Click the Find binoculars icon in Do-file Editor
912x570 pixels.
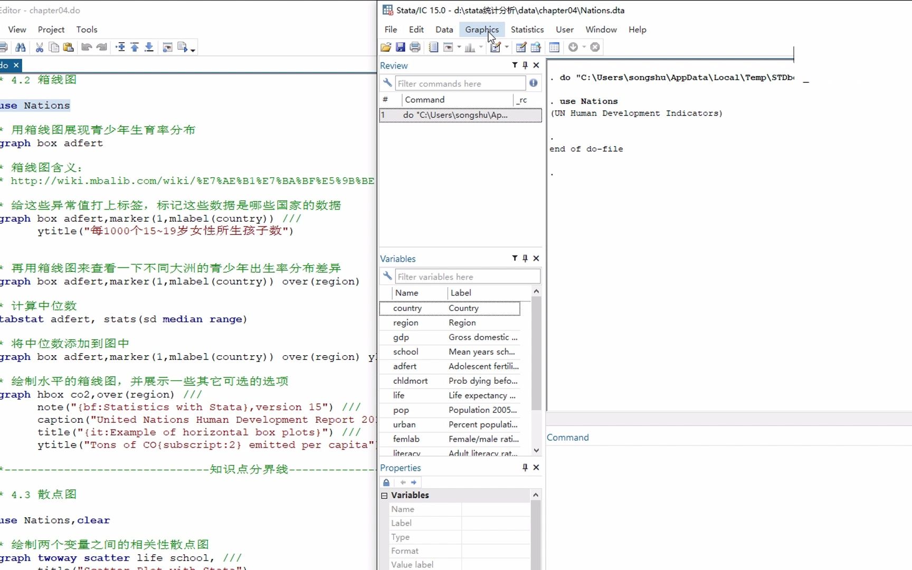21,47
